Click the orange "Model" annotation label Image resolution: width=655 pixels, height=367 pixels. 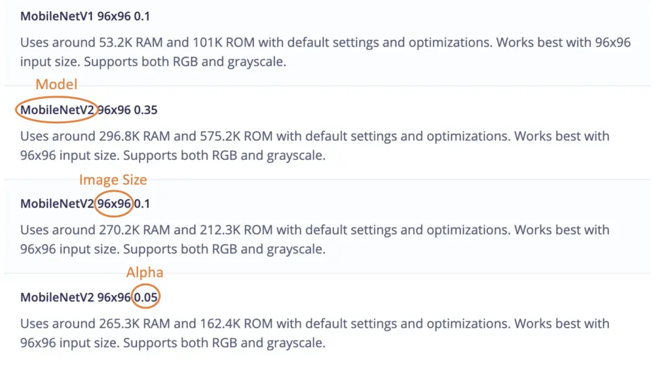tap(56, 84)
